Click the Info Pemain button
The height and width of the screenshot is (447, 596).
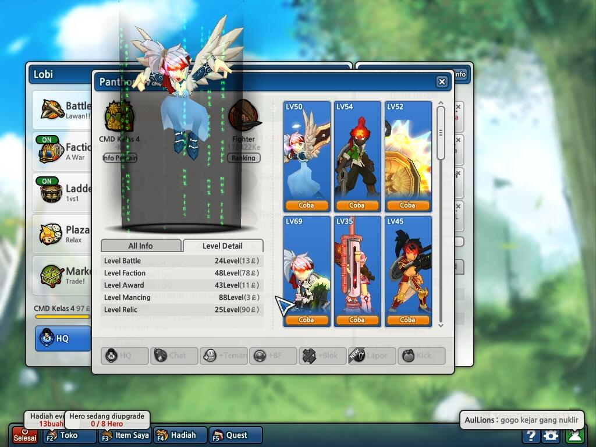pyautogui.click(x=120, y=158)
